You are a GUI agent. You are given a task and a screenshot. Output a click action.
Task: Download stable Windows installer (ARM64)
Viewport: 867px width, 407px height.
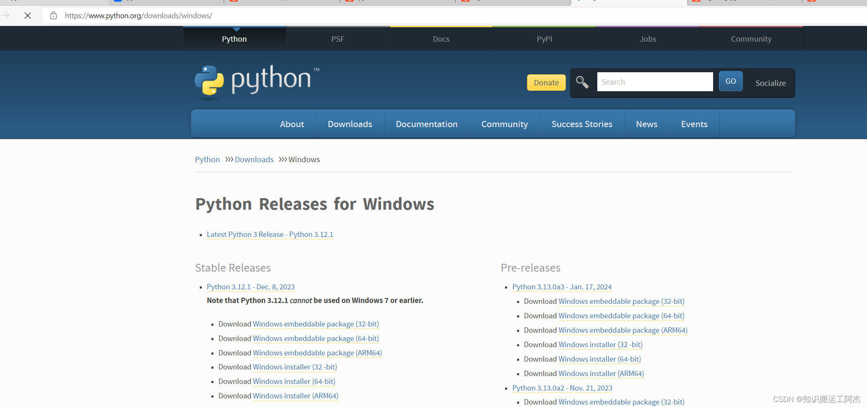[295, 396]
